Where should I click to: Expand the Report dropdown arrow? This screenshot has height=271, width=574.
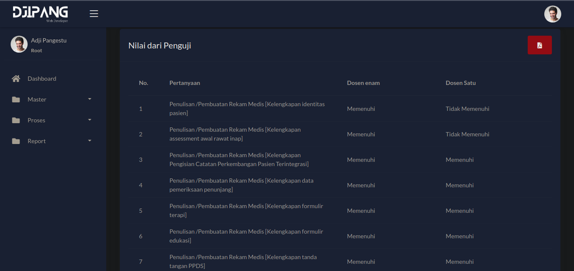[90, 141]
